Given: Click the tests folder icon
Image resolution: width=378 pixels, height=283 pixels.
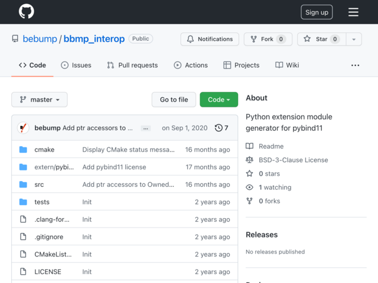Looking at the screenshot, I should (23, 202).
